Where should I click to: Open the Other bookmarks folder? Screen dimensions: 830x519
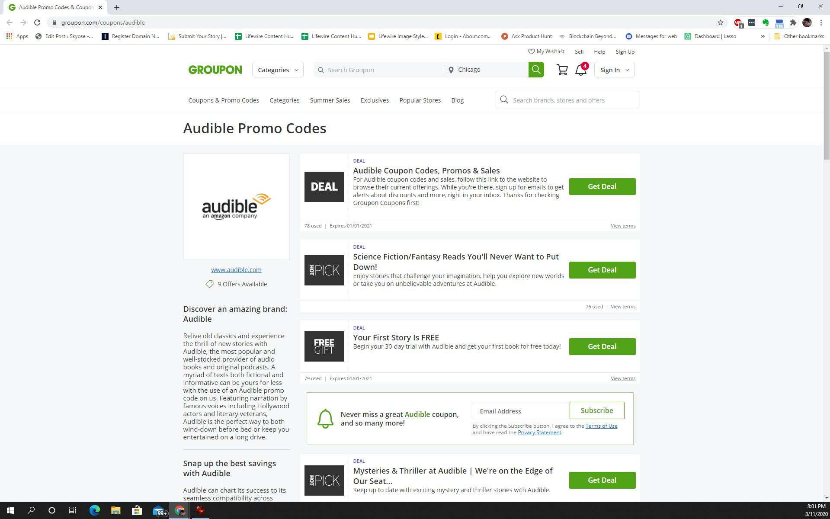click(799, 36)
